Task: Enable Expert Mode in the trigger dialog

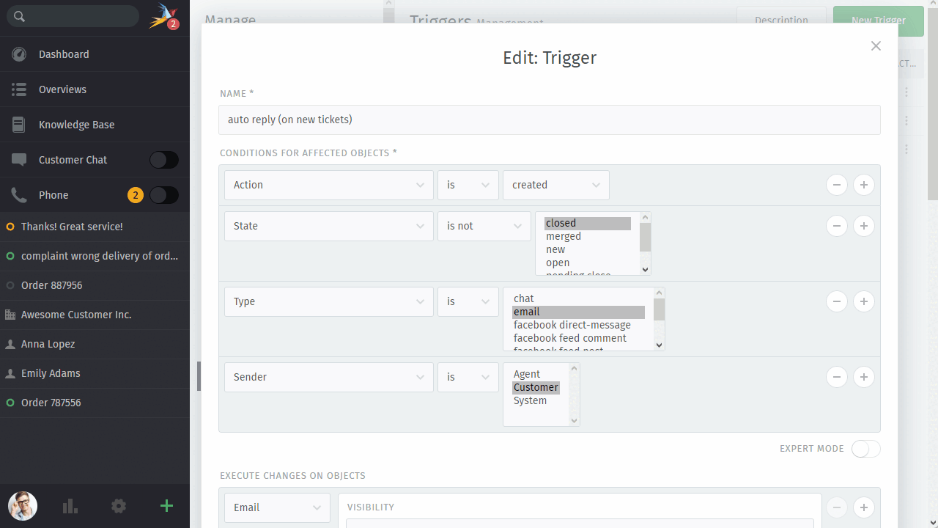Action: pyautogui.click(x=865, y=449)
